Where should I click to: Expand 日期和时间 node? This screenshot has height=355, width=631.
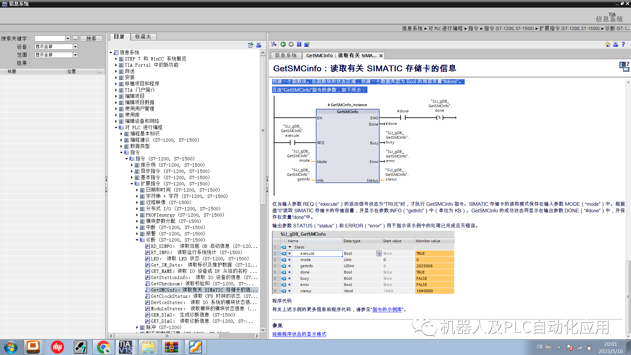tap(137, 190)
